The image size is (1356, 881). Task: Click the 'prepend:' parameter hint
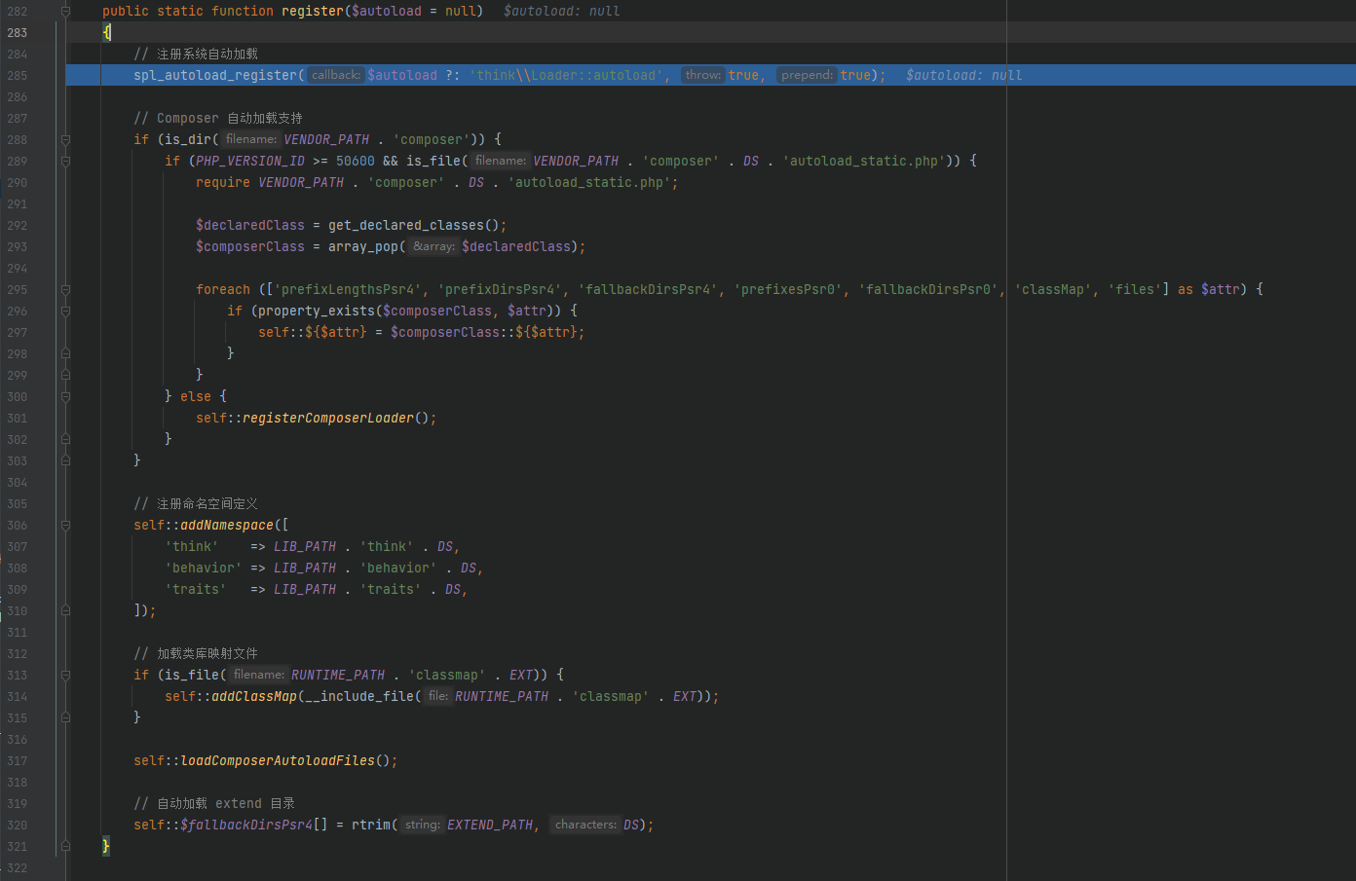coord(807,75)
